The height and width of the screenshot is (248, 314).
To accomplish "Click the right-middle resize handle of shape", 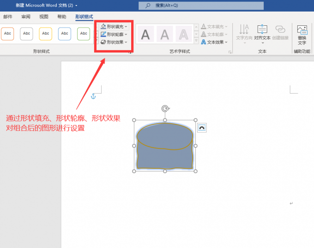I will [x=196, y=146].
